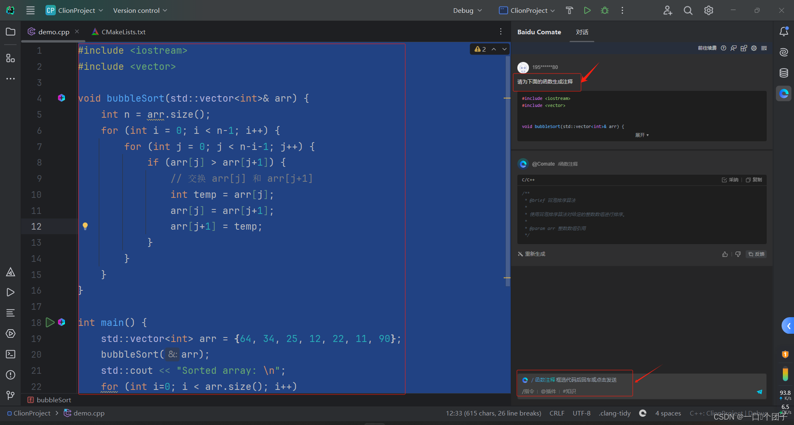The image size is (794, 425).
Task: Open more run actions menu
Action: click(x=622, y=10)
